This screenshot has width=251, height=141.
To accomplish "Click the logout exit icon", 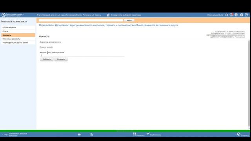I will 247,15.
